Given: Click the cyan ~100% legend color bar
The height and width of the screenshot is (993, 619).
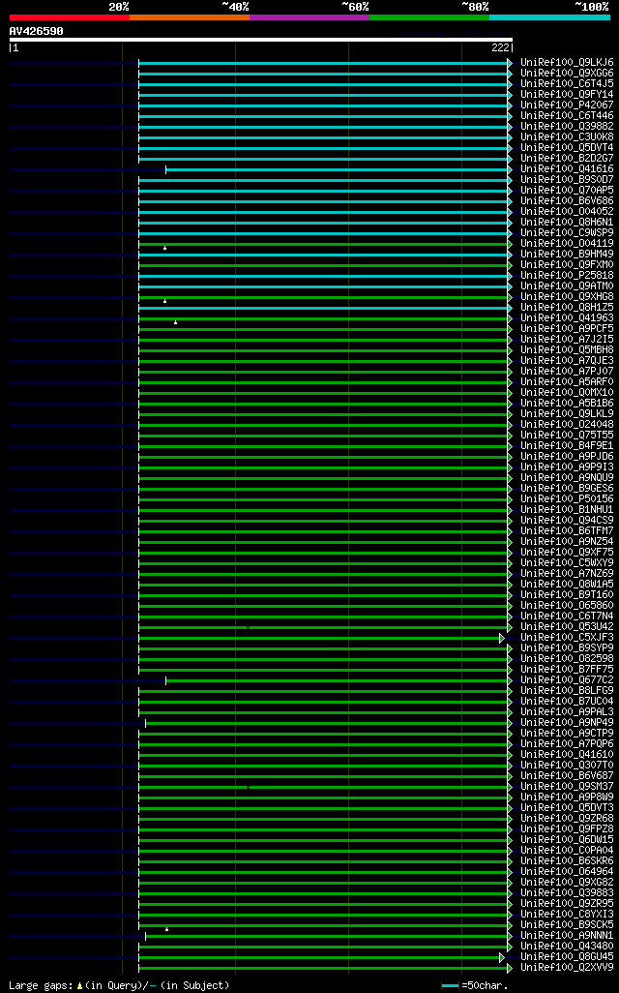Looking at the screenshot, I should point(549,17).
